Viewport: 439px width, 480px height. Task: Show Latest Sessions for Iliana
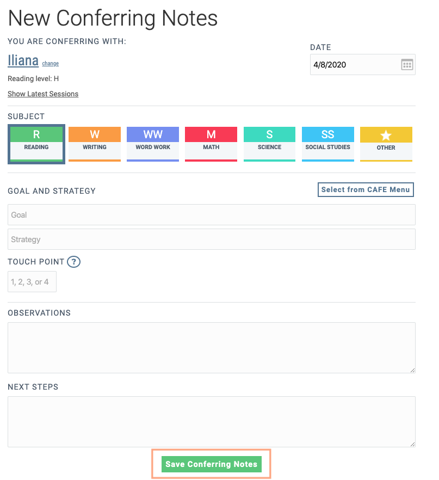43,94
